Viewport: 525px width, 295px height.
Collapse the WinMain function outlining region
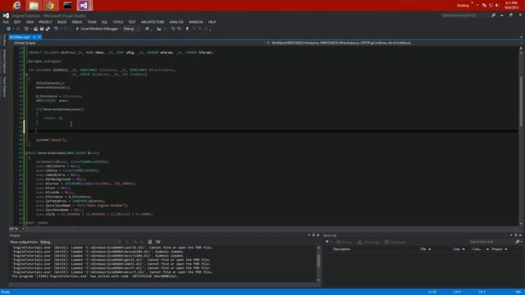point(26,75)
